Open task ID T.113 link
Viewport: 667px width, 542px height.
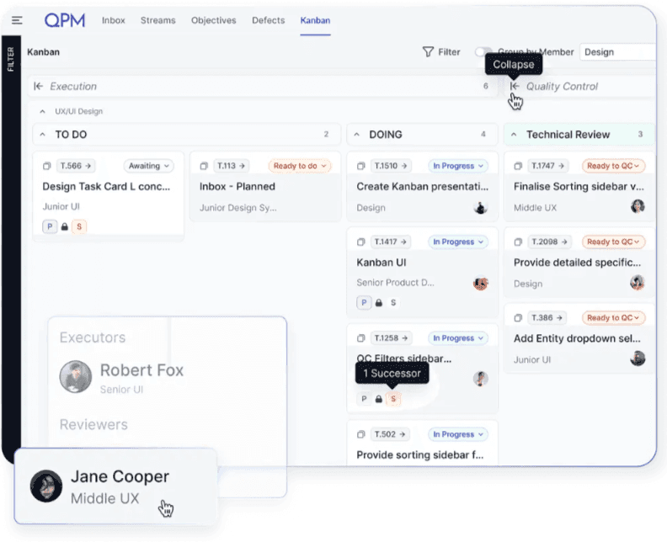pyautogui.click(x=231, y=166)
